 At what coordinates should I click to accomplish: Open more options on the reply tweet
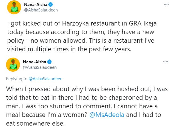pyautogui.click(x=166, y=62)
